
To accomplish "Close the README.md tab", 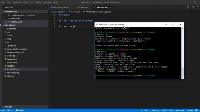I will point(110,7).
